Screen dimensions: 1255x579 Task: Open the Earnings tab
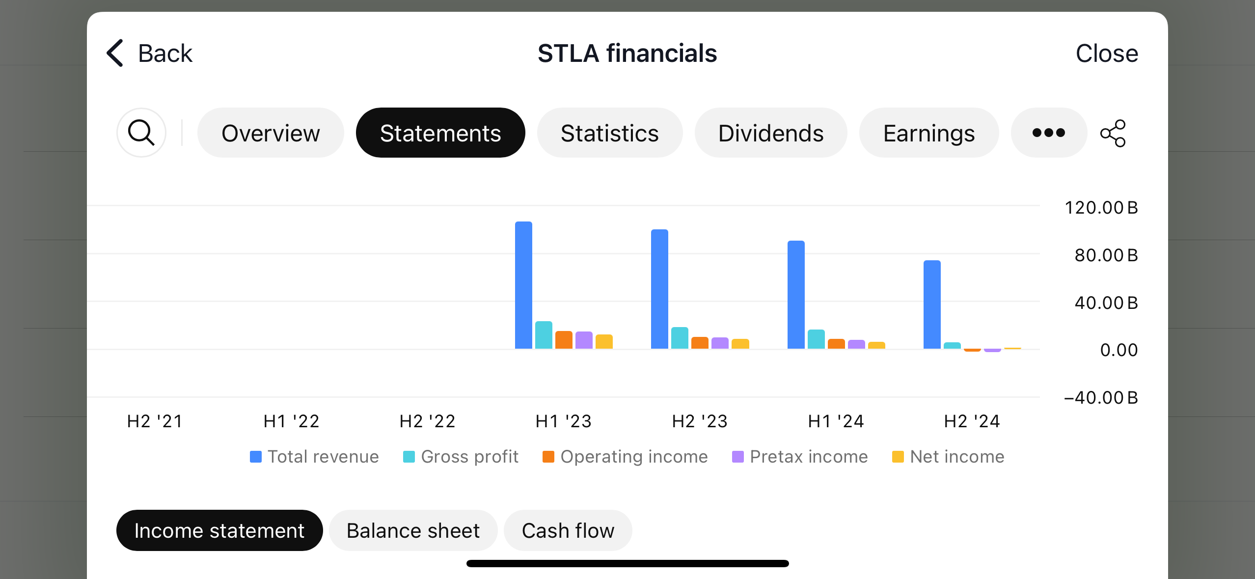(929, 133)
